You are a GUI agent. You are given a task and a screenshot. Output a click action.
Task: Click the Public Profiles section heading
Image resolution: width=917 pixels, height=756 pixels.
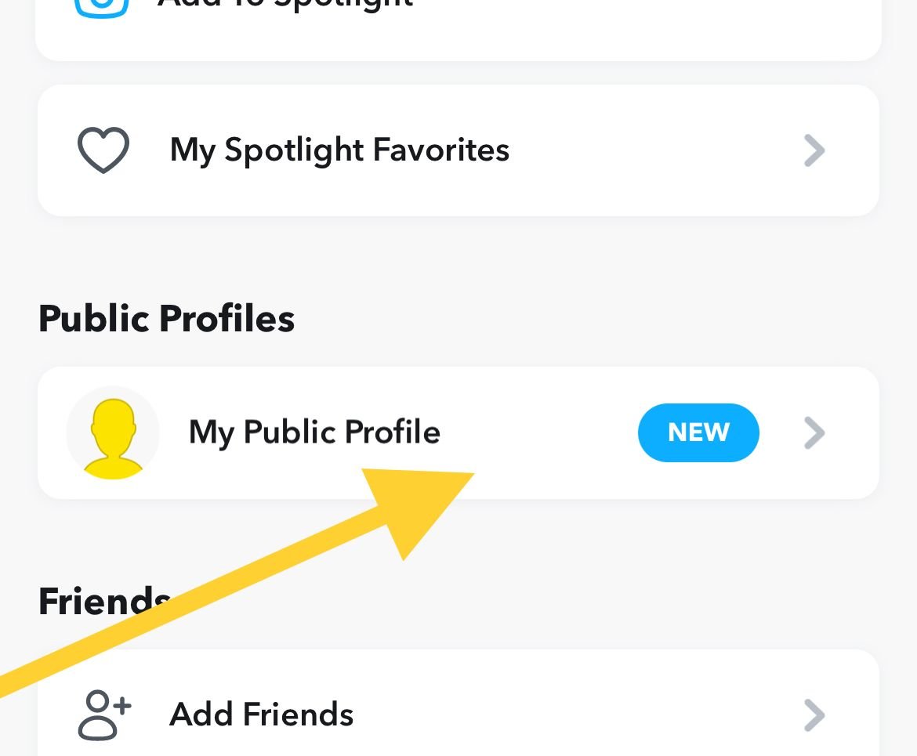(167, 319)
